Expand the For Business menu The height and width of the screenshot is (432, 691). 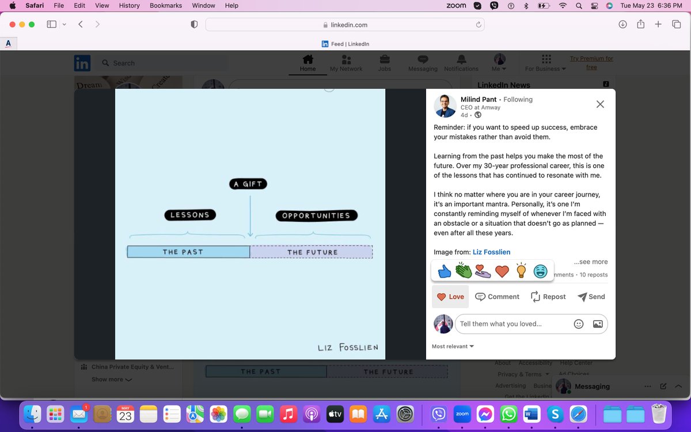tap(545, 63)
